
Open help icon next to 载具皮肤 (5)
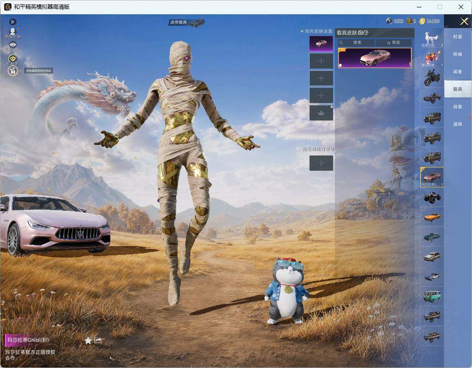(x=366, y=33)
